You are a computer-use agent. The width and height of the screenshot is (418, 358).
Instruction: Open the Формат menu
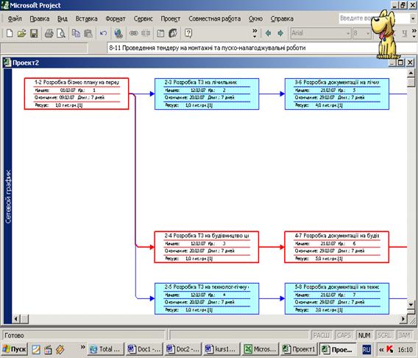coord(116,18)
